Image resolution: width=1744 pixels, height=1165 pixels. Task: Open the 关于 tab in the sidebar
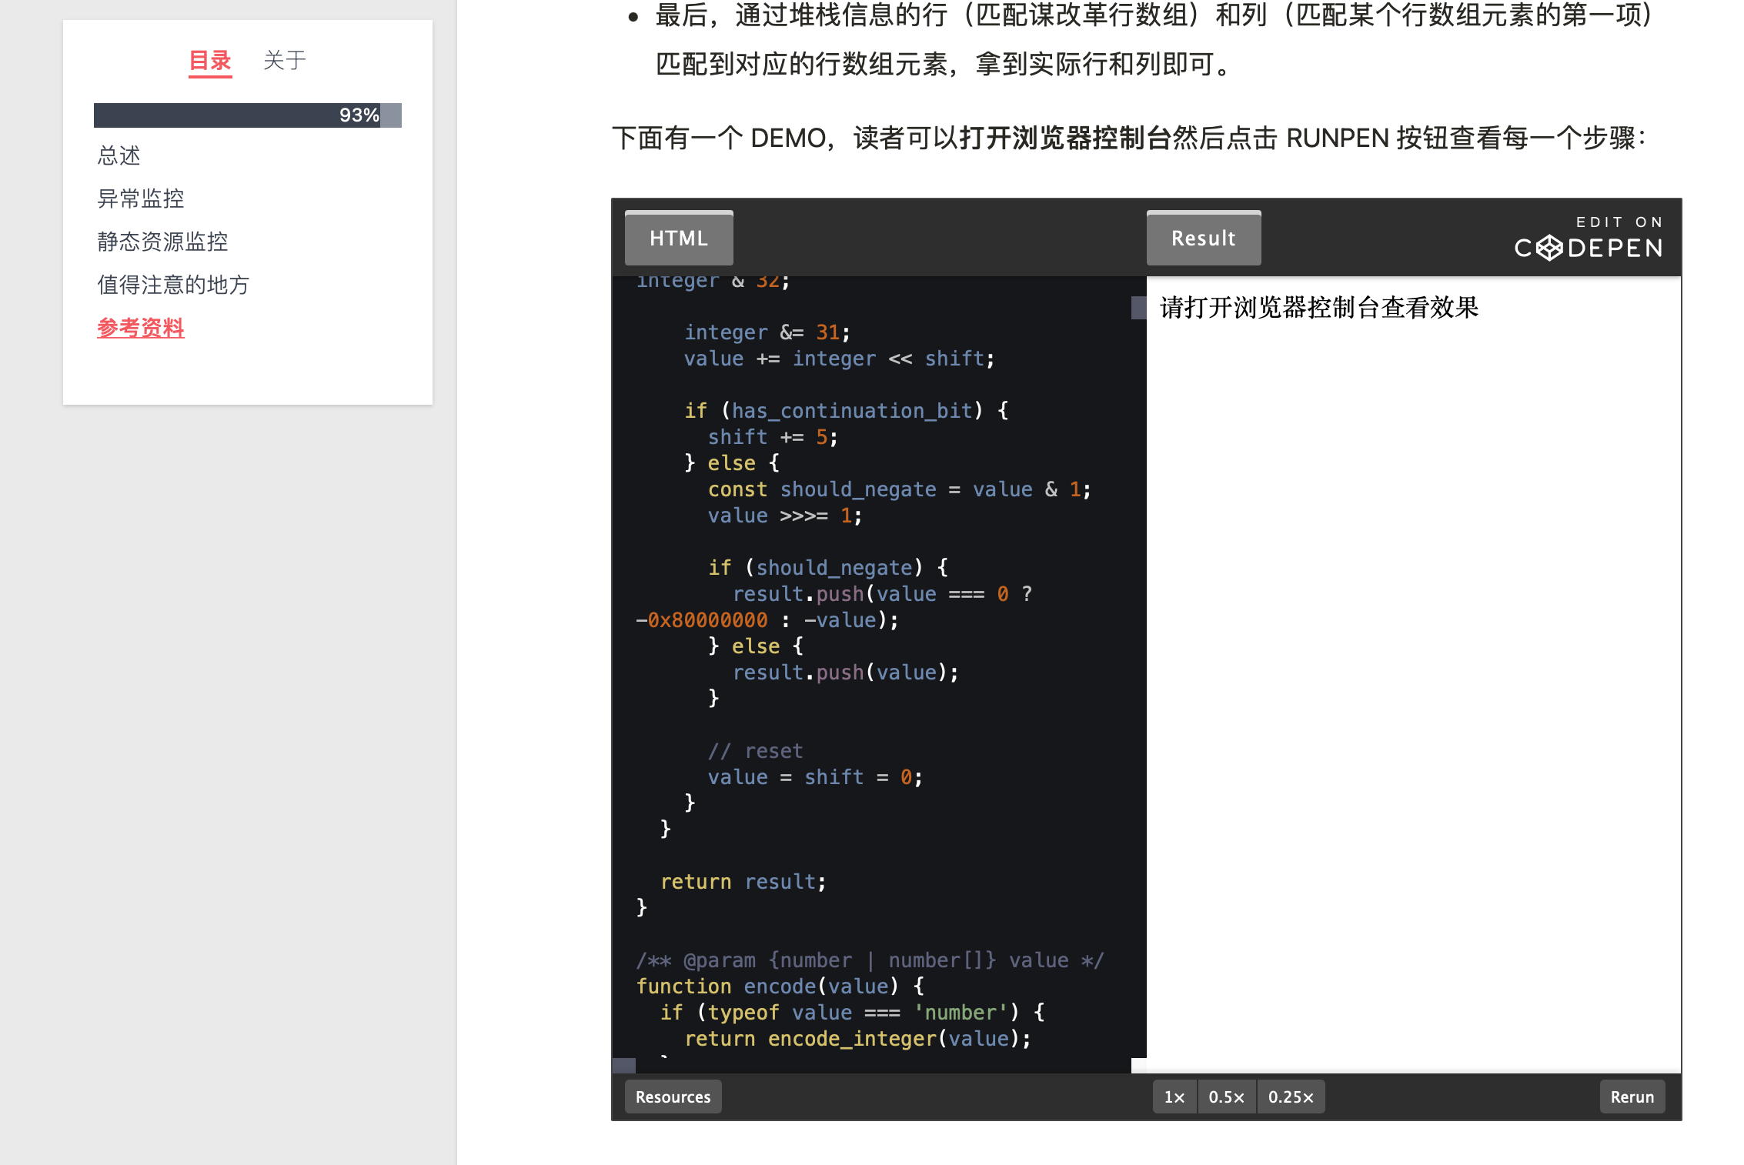pyautogui.click(x=284, y=60)
